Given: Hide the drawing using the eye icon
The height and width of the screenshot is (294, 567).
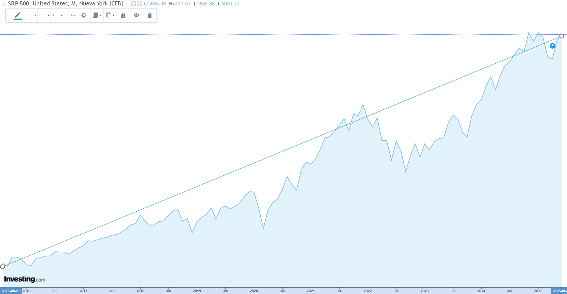Looking at the screenshot, I should click(x=137, y=15).
